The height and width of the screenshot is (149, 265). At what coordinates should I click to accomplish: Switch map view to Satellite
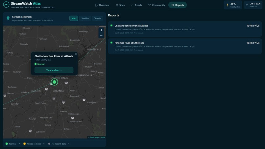pyautogui.click(x=85, y=18)
